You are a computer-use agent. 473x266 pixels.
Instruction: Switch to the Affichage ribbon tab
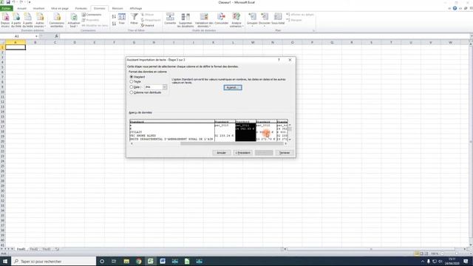(136, 8)
